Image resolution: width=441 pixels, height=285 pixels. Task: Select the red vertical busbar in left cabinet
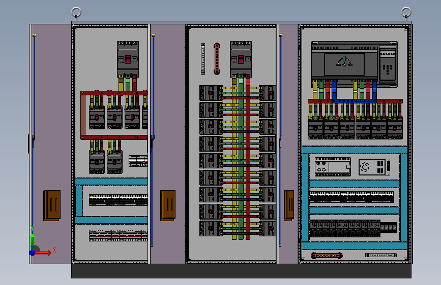(83, 115)
